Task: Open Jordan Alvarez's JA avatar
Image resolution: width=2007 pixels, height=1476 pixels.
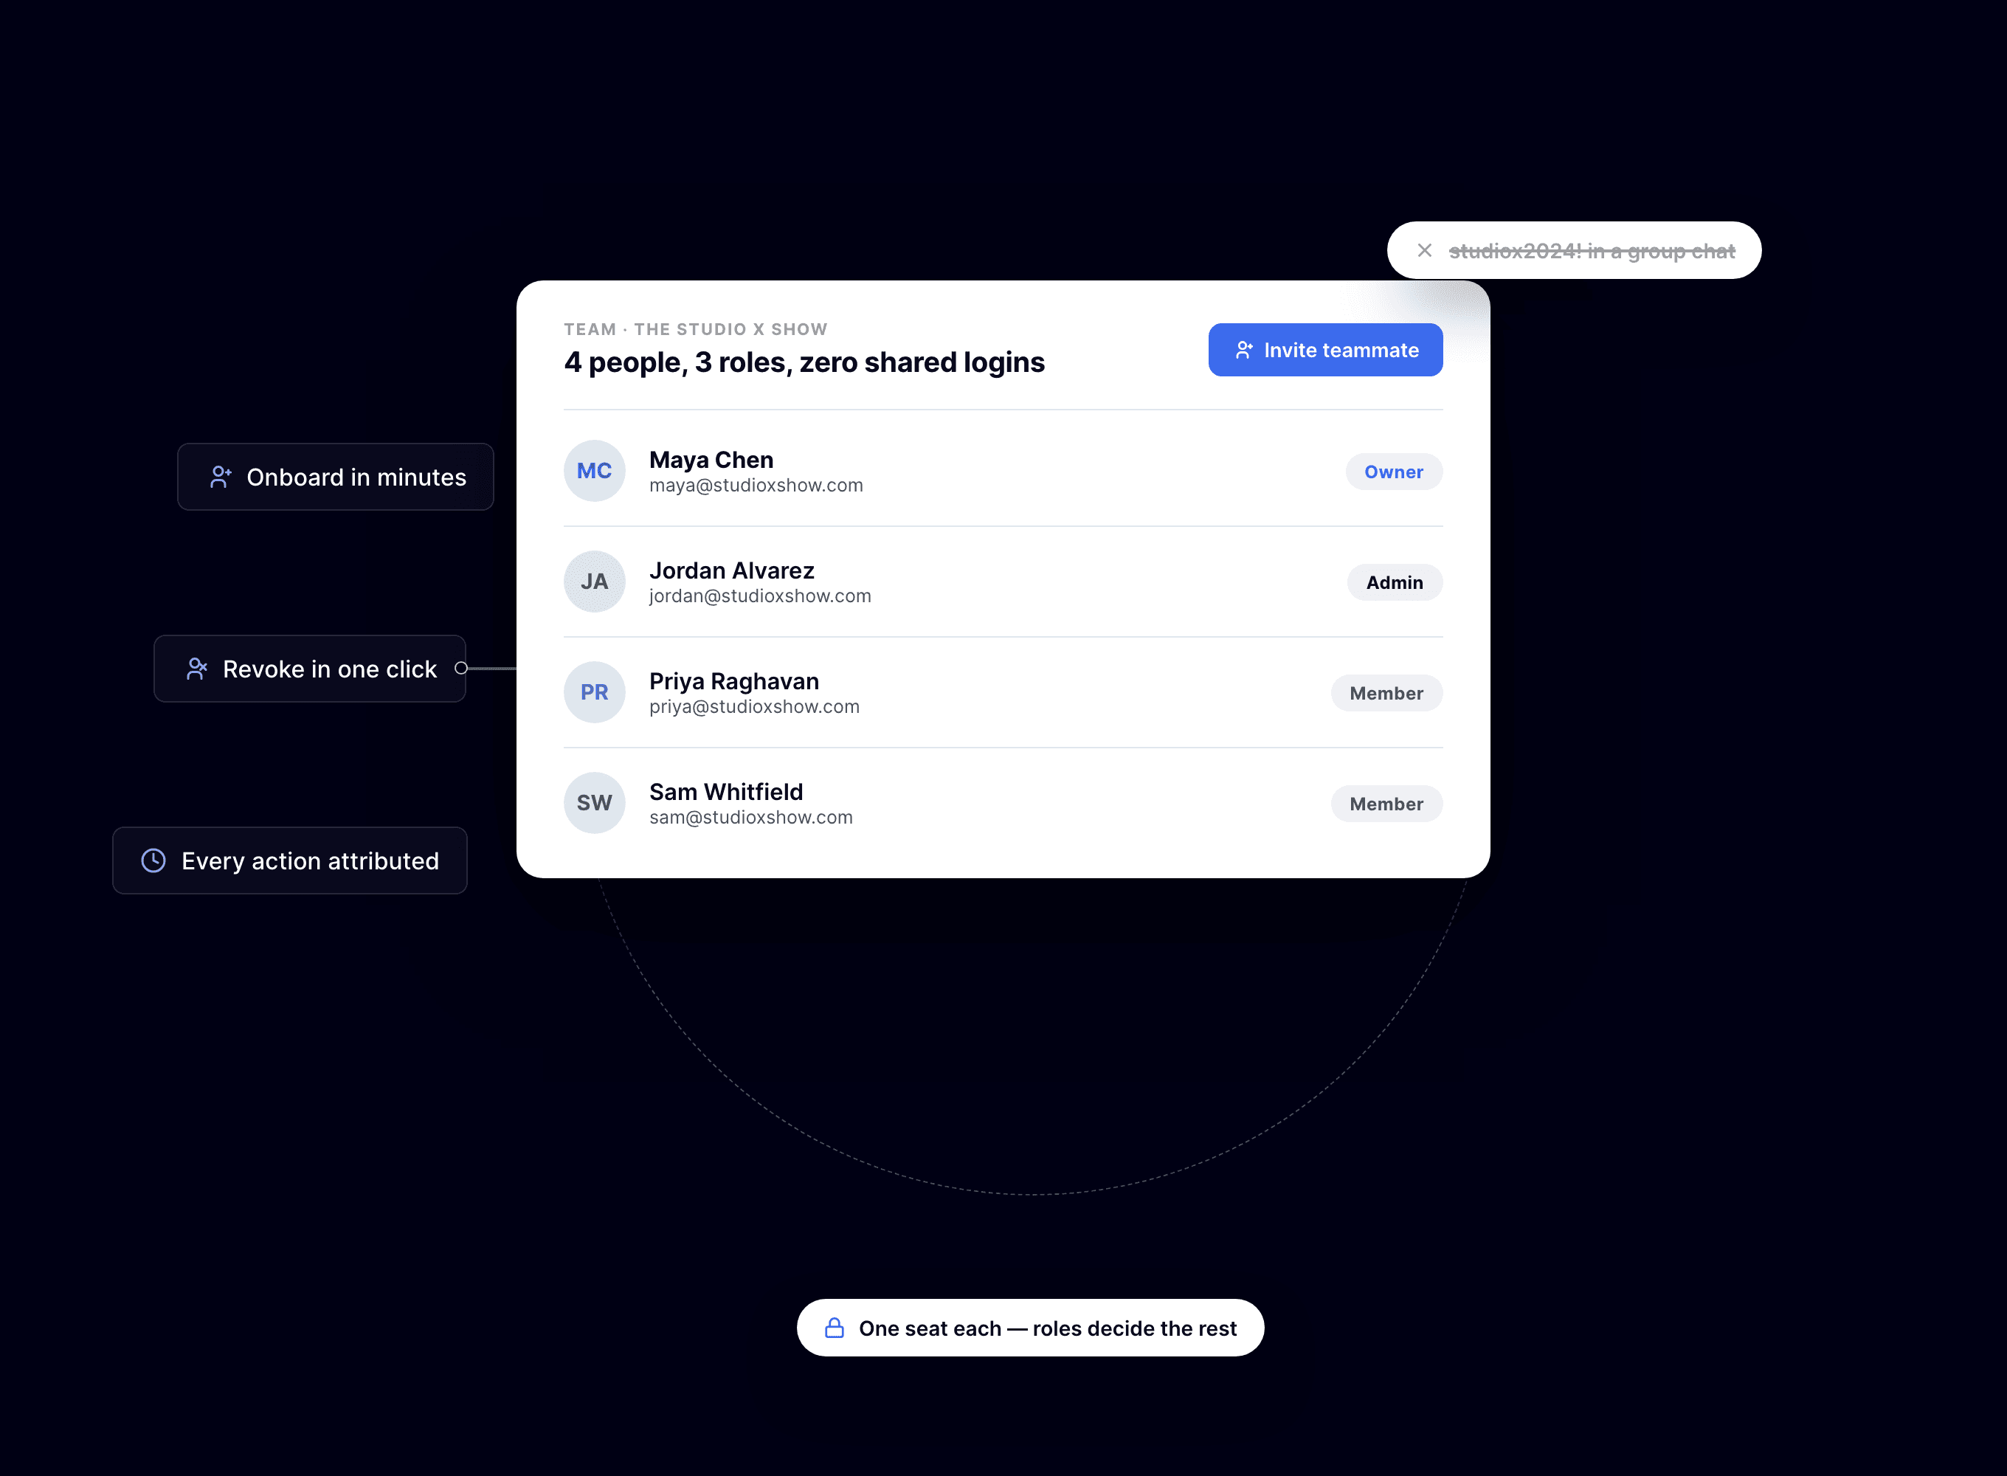Action: (594, 582)
